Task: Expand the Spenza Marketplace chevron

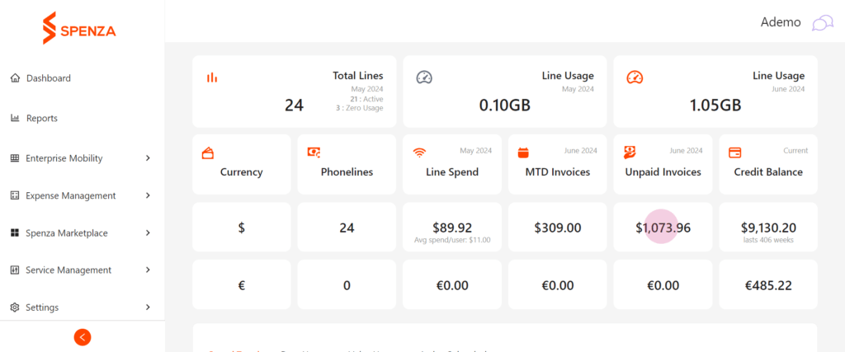Action: (x=149, y=233)
